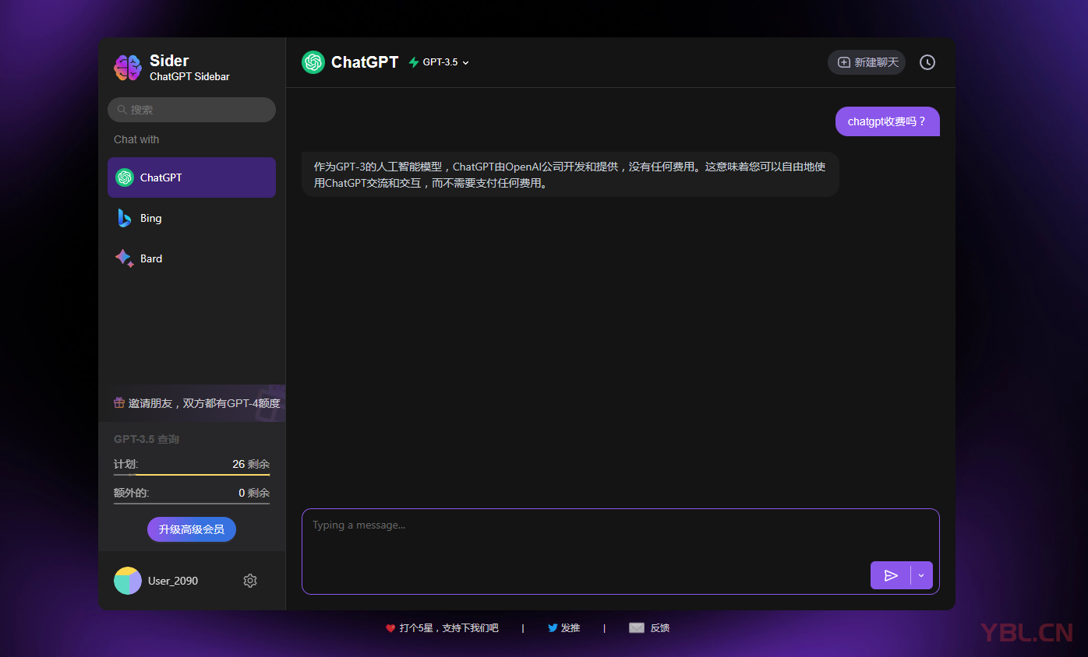Click the 升级高级会员 upgrade button
This screenshot has height=657, width=1088.
pyautogui.click(x=192, y=529)
